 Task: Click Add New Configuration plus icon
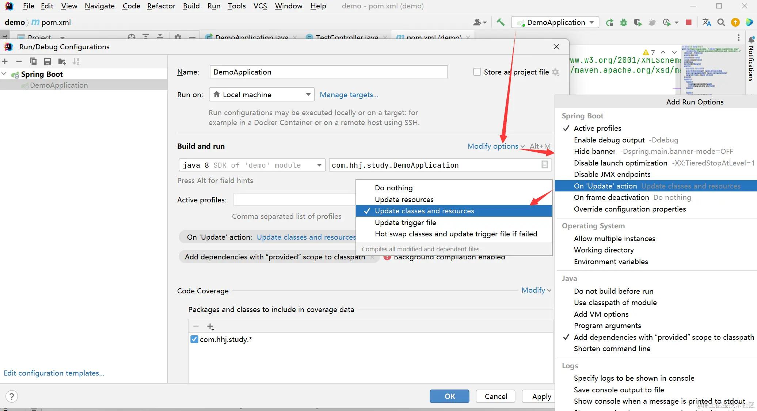[5, 61]
